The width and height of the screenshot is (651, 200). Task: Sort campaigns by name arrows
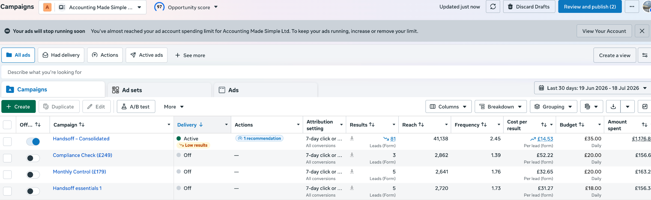pos(82,125)
